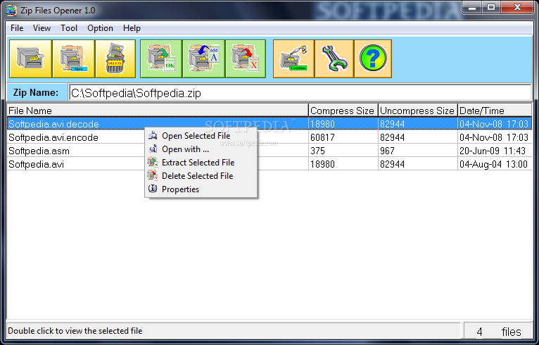Click compress size 60817 cell
This screenshot has width=539, height=345.
[x=343, y=137]
